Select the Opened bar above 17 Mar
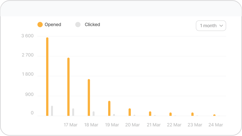 point(68,87)
